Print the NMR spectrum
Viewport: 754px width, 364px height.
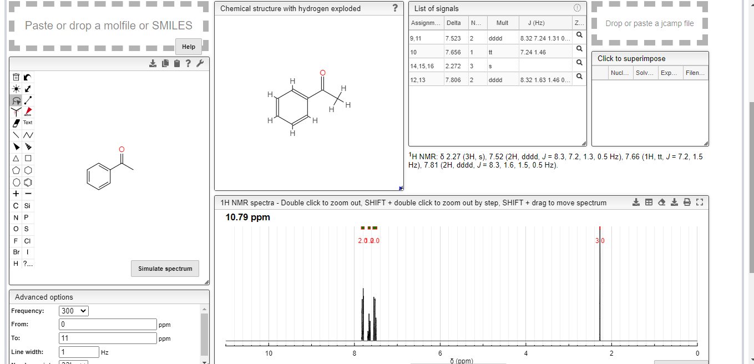[x=687, y=202]
